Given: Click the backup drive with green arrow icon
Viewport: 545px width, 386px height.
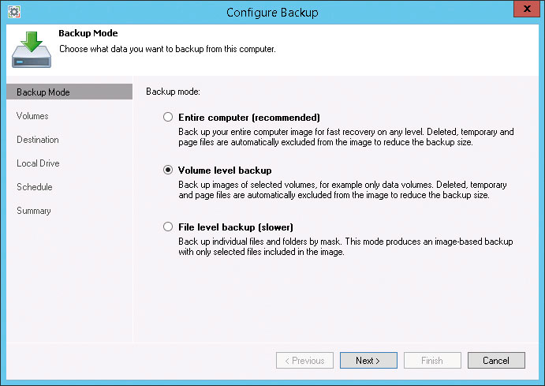Looking at the screenshot, I should (x=32, y=50).
